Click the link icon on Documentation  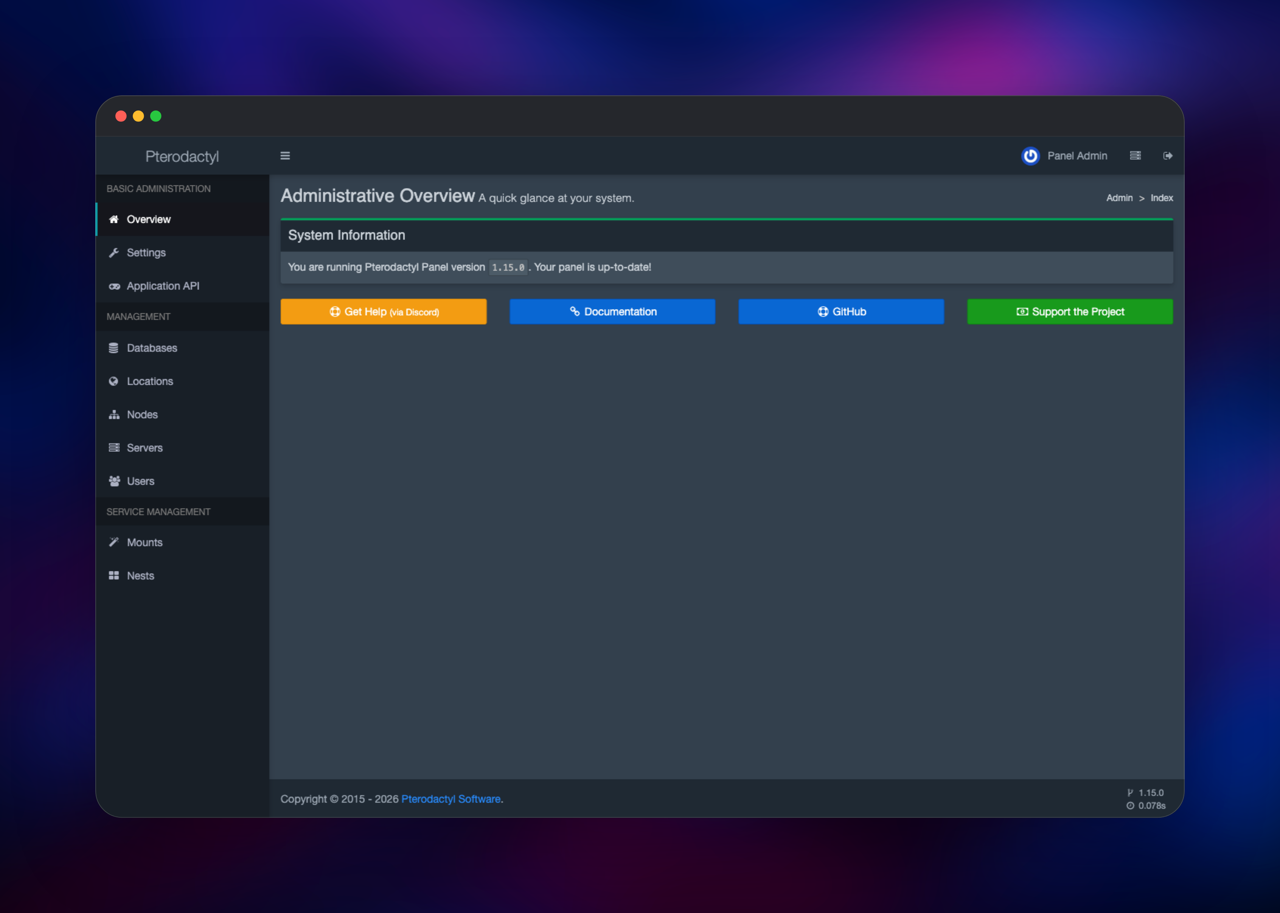coord(575,311)
